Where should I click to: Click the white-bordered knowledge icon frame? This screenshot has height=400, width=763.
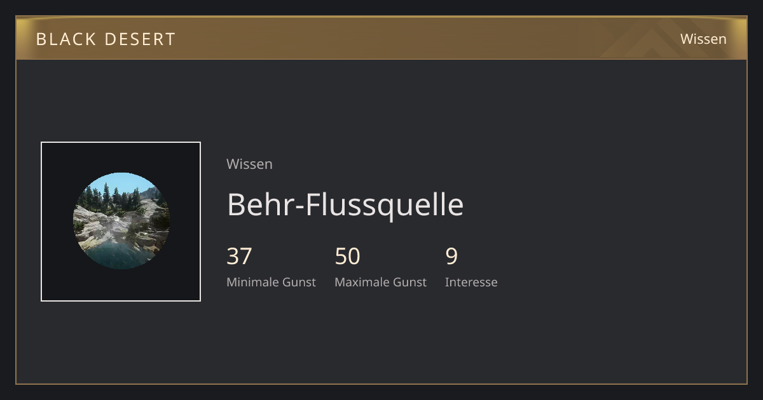pos(121,222)
